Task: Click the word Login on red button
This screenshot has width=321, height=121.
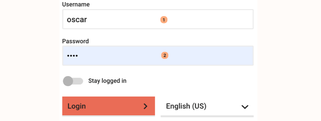Action: point(77,107)
